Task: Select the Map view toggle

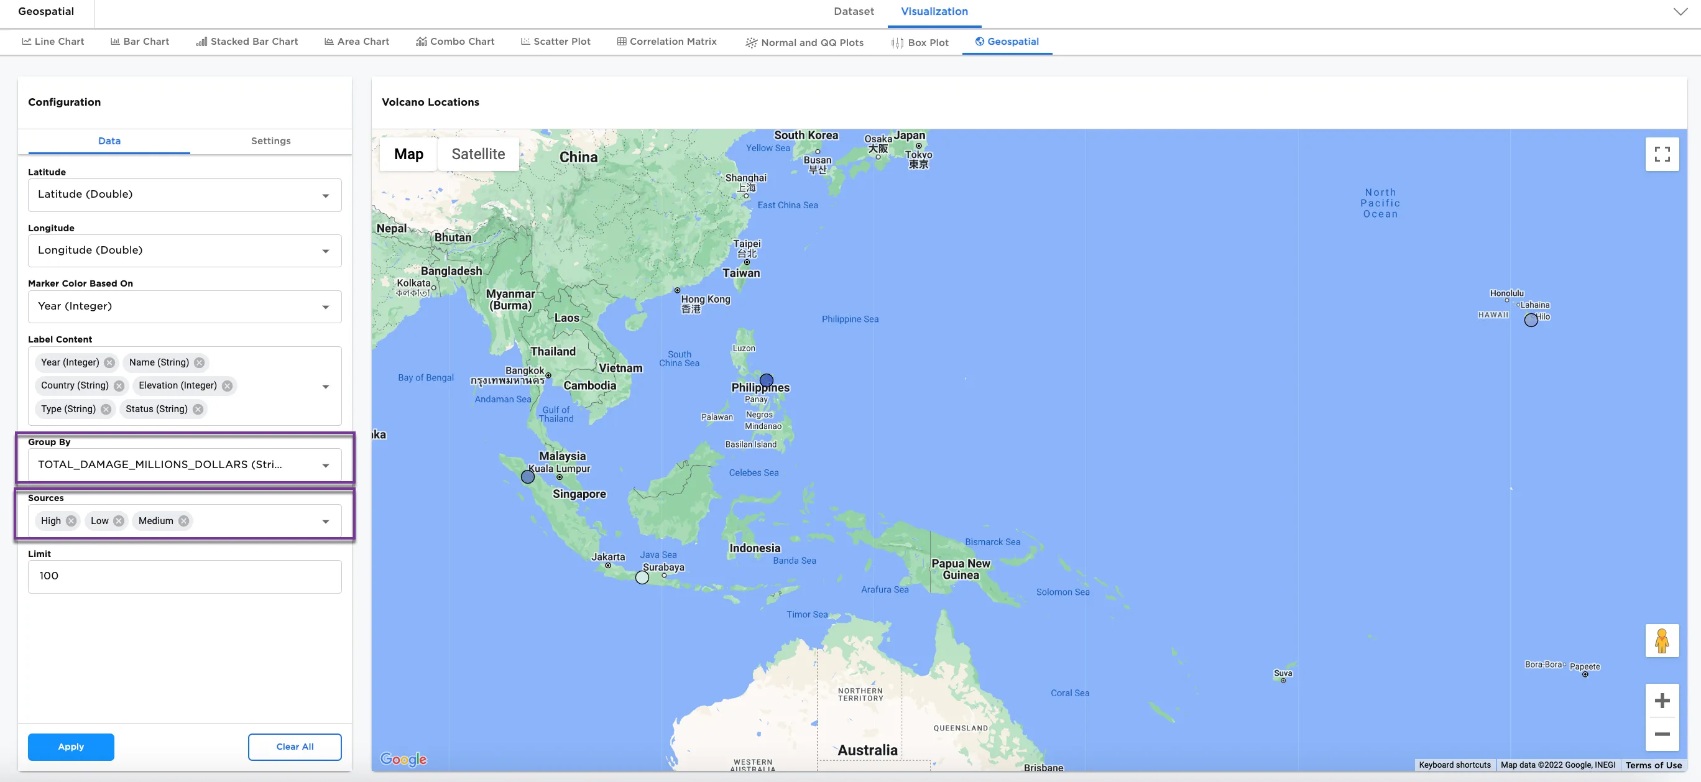Action: pyautogui.click(x=408, y=154)
